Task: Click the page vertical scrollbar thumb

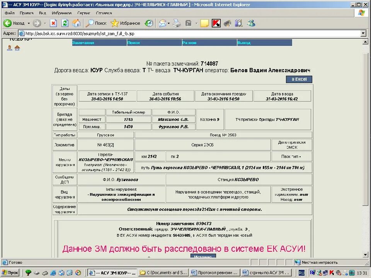Action: 365,129
